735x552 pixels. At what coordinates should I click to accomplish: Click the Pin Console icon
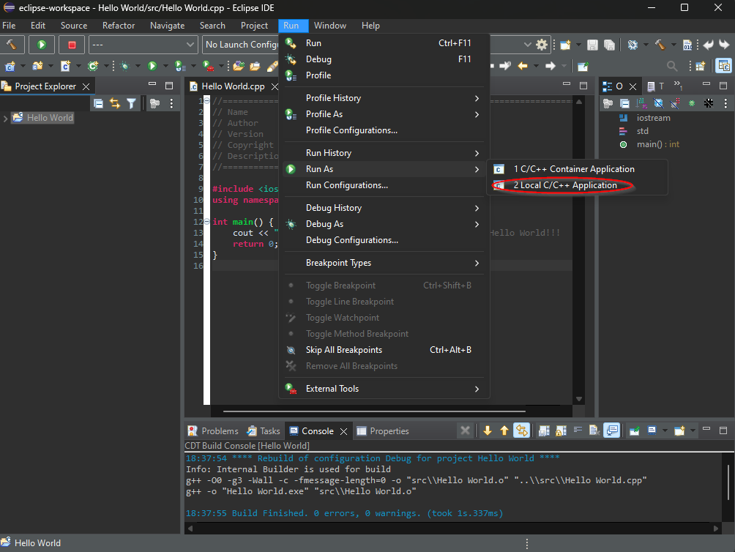(x=634, y=430)
